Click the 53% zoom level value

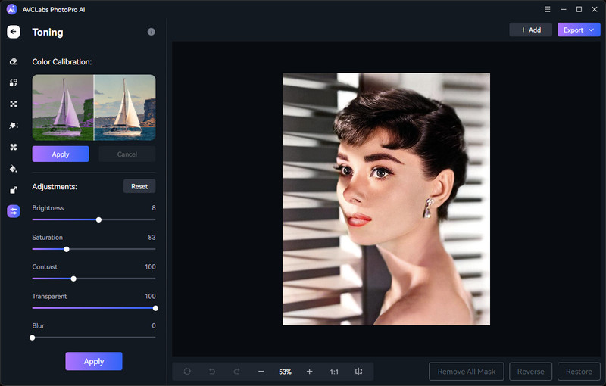(286, 372)
